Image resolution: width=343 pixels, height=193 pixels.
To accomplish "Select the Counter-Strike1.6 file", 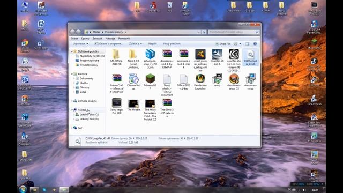I will (217, 57).
